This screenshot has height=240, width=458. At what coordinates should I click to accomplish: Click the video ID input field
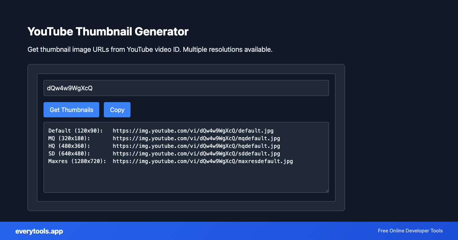(186, 88)
